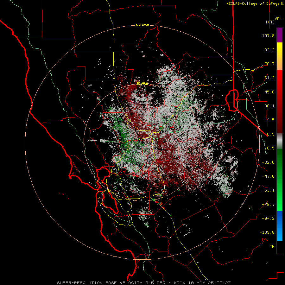This screenshot has width=285, height=285.
Task: Click the -109.8 velocity scale value
Action: click(267, 232)
